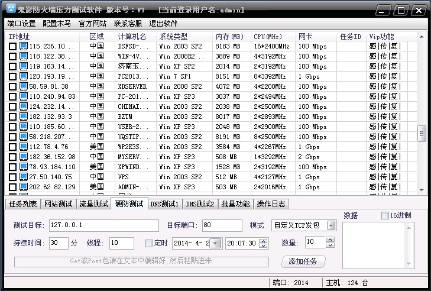The height and width of the screenshot is (291, 431).
Task: Click the computer icon beside IP 58.59.81.38
Action: tap(24, 86)
